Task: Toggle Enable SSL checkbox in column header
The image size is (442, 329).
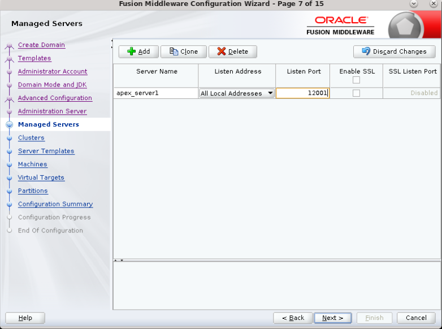Action: pyautogui.click(x=356, y=80)
